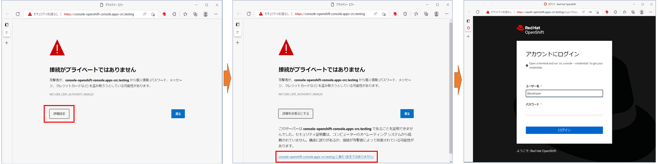Open the tab actions menu in the expanded-details window sidebar

[x=238, y=24]
